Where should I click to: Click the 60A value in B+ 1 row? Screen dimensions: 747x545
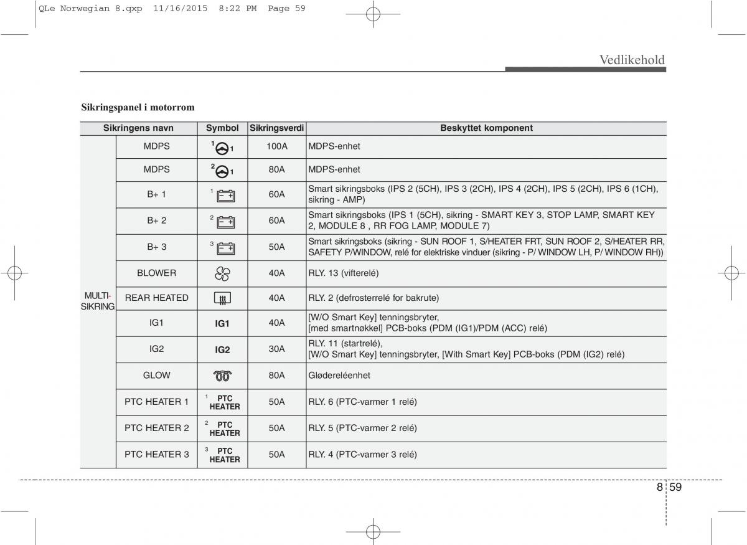pyautogui.click(x=277, y=194)
